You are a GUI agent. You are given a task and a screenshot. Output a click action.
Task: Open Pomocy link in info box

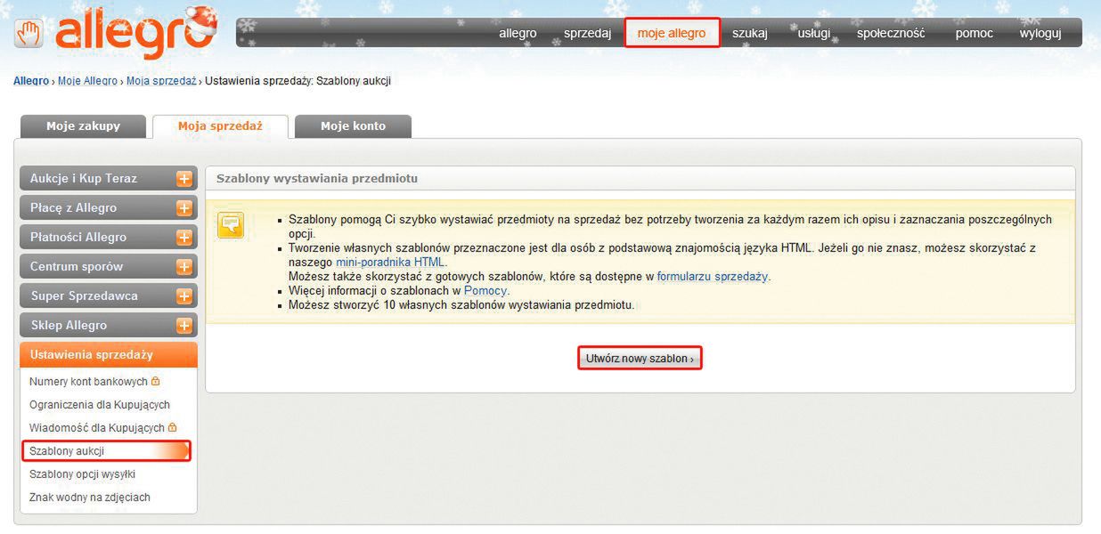485,291
